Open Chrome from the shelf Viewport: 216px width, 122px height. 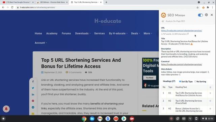click(x=84, y=119)
